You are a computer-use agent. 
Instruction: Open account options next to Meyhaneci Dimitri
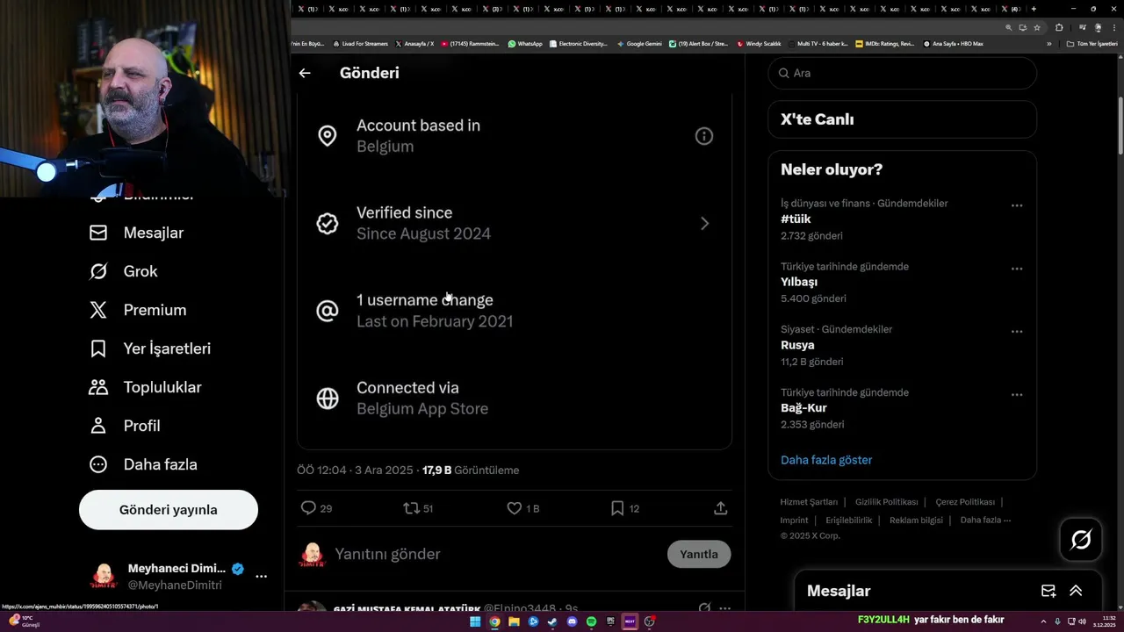[261, 577]
